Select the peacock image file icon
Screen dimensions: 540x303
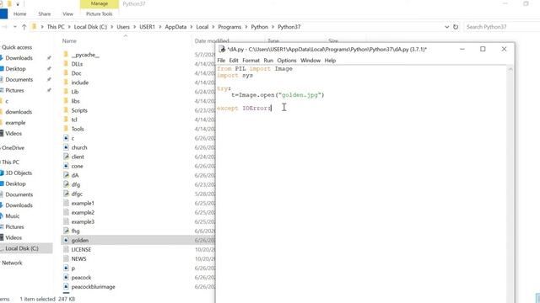(66, 277)
